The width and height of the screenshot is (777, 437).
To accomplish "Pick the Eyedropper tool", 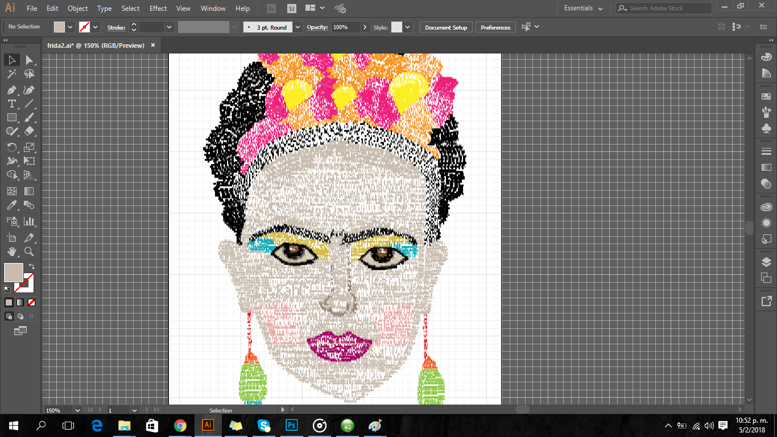I will [11, 205].
